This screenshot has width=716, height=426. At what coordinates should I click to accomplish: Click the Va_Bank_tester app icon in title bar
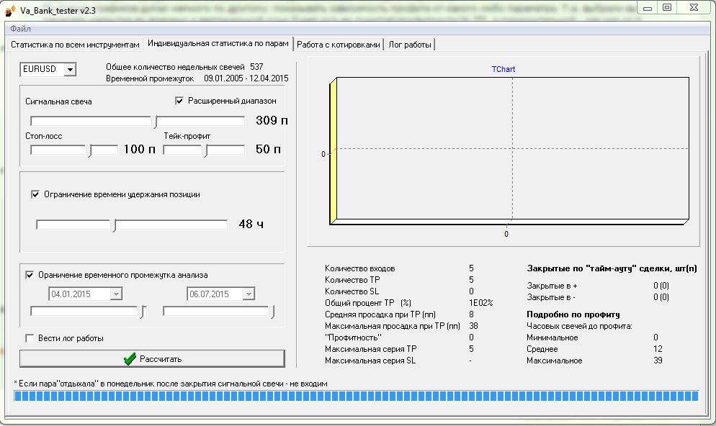9,10
